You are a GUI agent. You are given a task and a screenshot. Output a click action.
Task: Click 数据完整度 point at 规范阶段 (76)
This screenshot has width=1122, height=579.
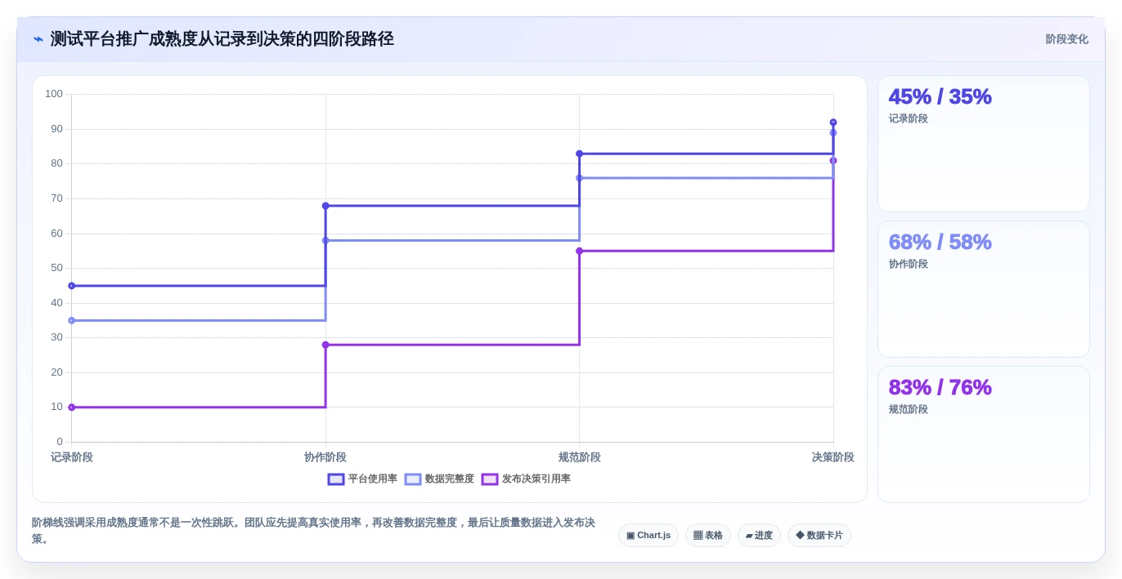(x=580, y=178)
